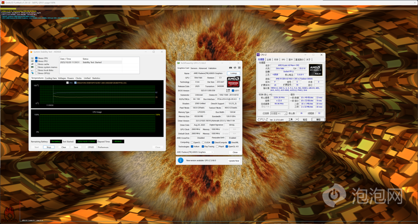Viewport: 418px width, 224px height.
Task: Click the Update Now button
Action: 233,161
